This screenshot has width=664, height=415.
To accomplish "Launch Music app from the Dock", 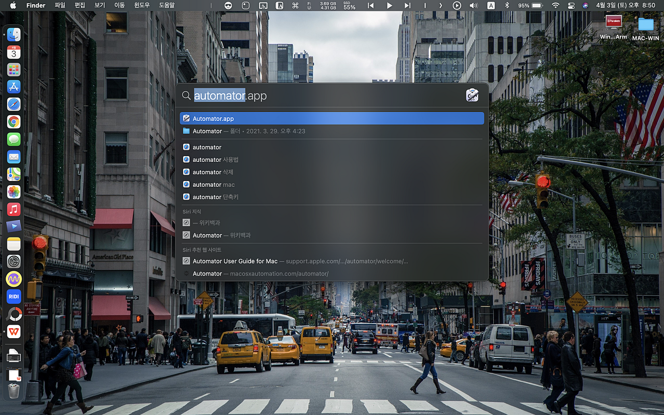I will 14,209.
